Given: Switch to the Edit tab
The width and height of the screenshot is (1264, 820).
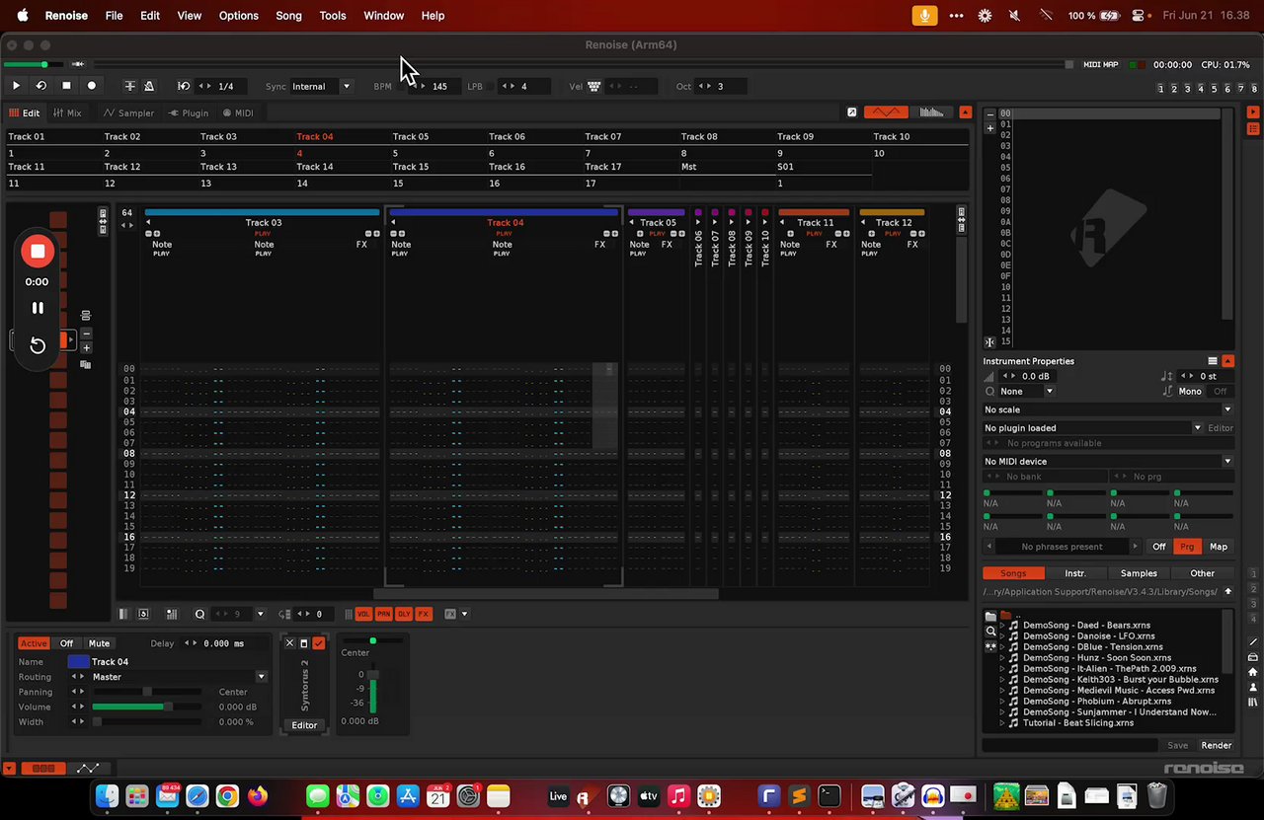Looking at the screenshot, I should pyautogui.click(x=25, y=112).
